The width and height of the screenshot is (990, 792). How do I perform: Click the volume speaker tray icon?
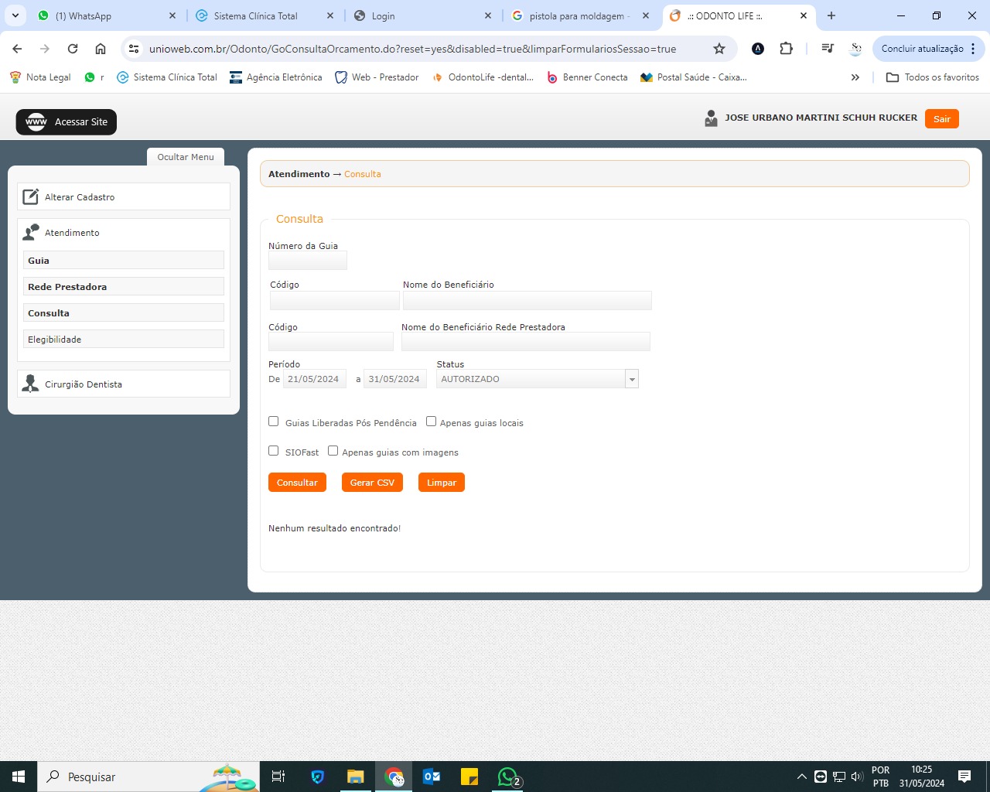tap(857, 777)
